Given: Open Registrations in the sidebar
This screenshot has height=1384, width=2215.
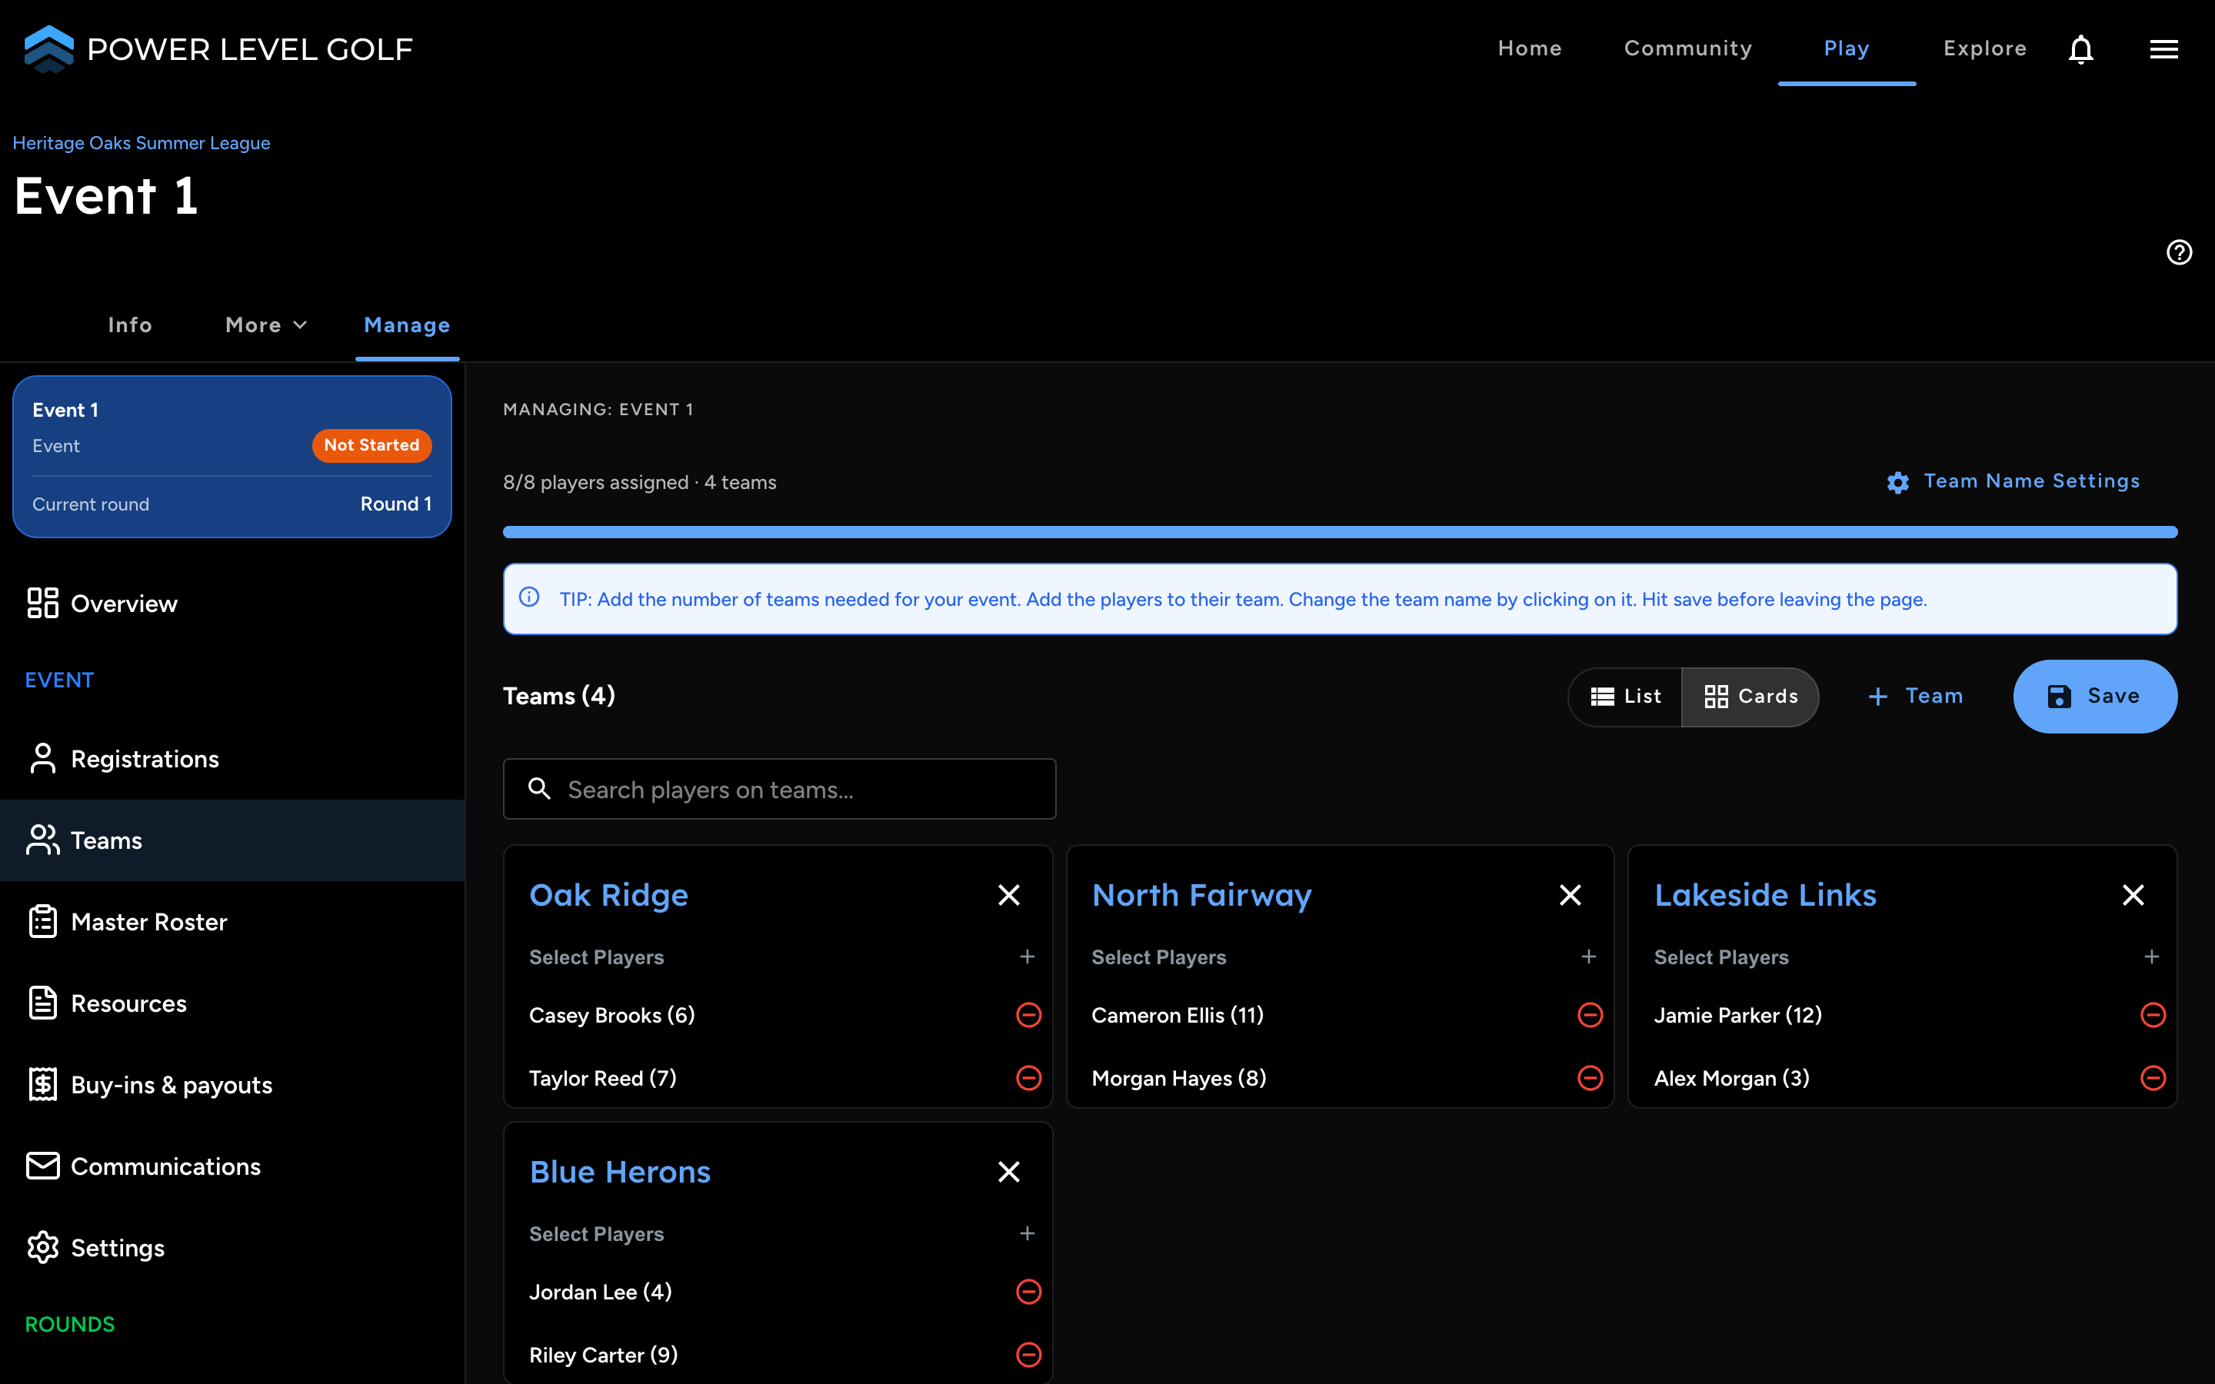Looking at the screenshot, I should click(x=232, y=759).
